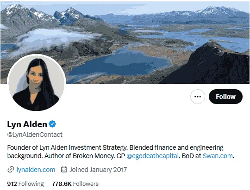Viewport: 250px width, 190px height.
Task: Visit the Swan.com link in bio
Action: point(218,156)
